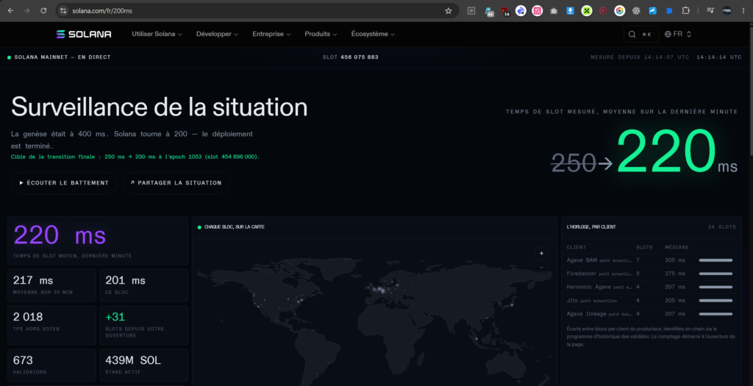Open the colorful shutter lens extension
This screenshot has height=386, width=753.
coord(619,10)
